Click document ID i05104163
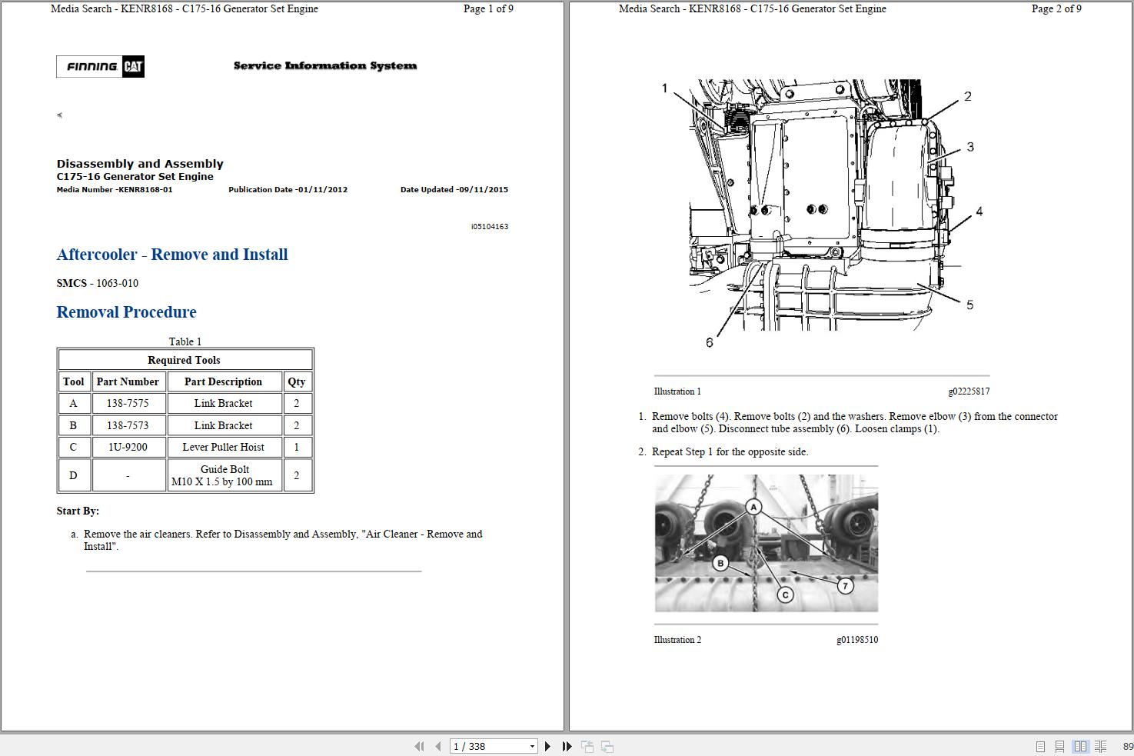The height and width of the screenshot is (756, 1134). (x=490, y=227)
